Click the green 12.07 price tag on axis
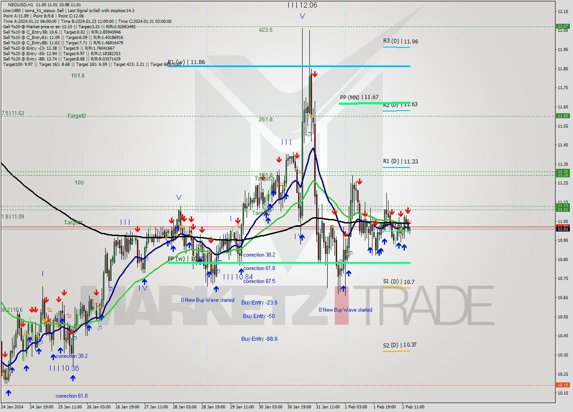Screen dimensions: 573x412 562,26
